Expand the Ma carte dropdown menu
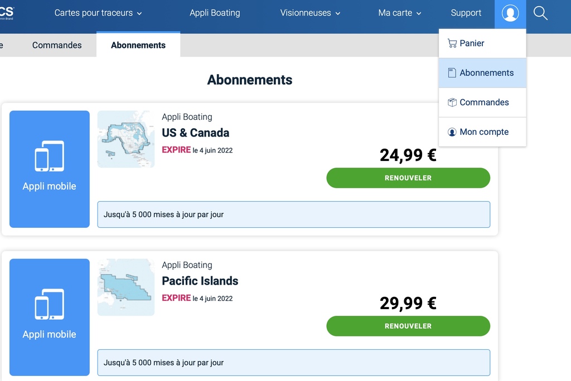Screen dimensions: 571x381 click(x=400, y=13)
